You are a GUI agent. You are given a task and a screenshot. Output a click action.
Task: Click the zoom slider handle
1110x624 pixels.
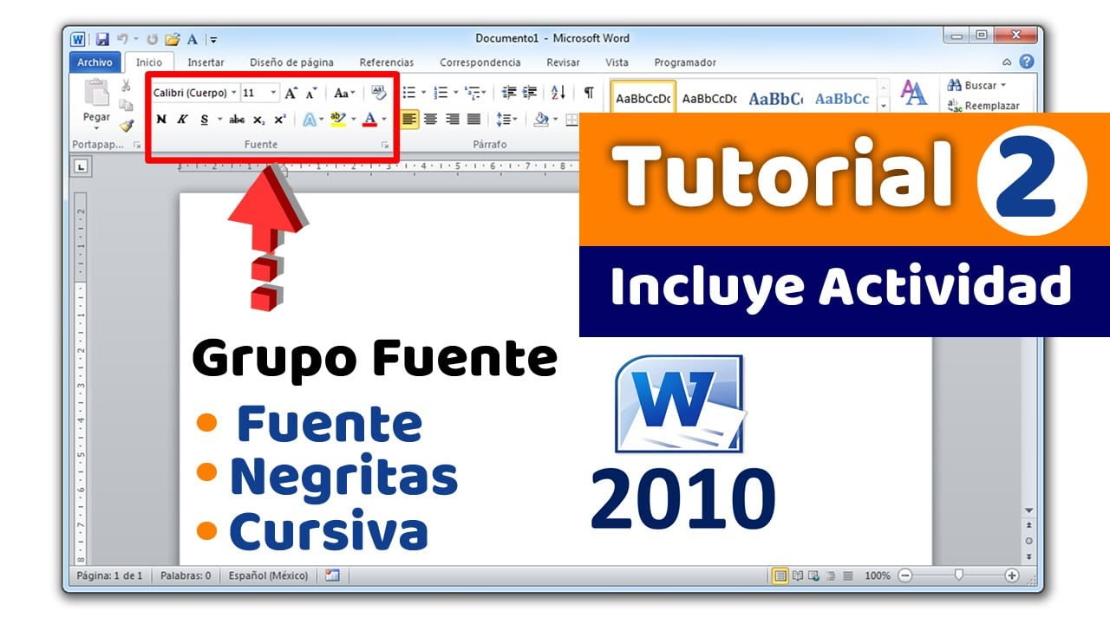pos(958,575)
